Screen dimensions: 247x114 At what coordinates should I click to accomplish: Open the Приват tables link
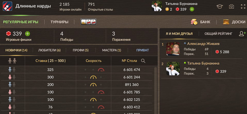point(142,50)
